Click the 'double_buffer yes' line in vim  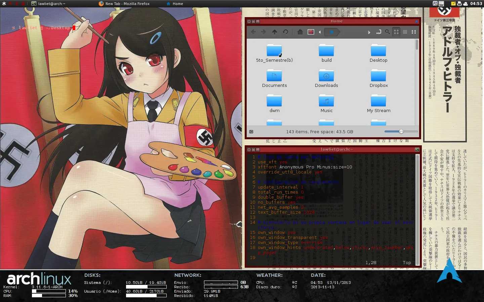coord(281,197)
